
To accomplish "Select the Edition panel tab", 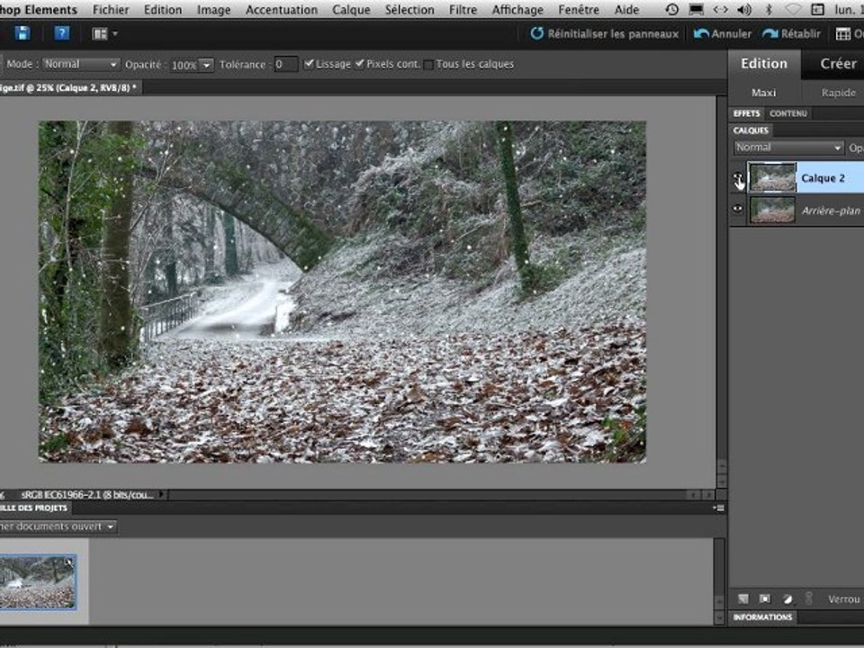I will (x=764, y=64).
